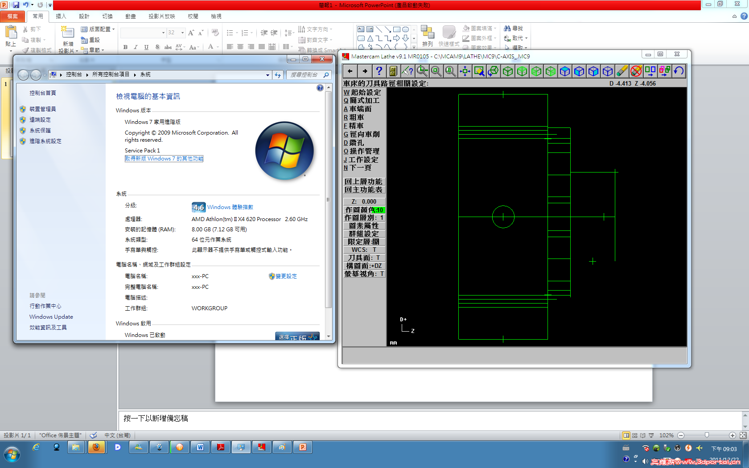This screenshot has height=468, width=749.
Task: Open the file cabinet icon in Mastercam
Action: (393, 71)
